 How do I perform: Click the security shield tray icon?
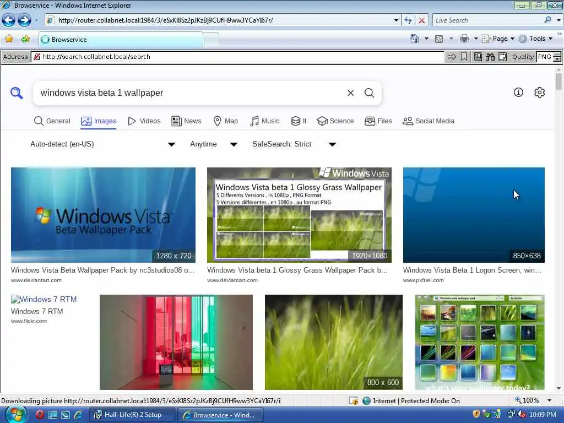coord(476,414)
